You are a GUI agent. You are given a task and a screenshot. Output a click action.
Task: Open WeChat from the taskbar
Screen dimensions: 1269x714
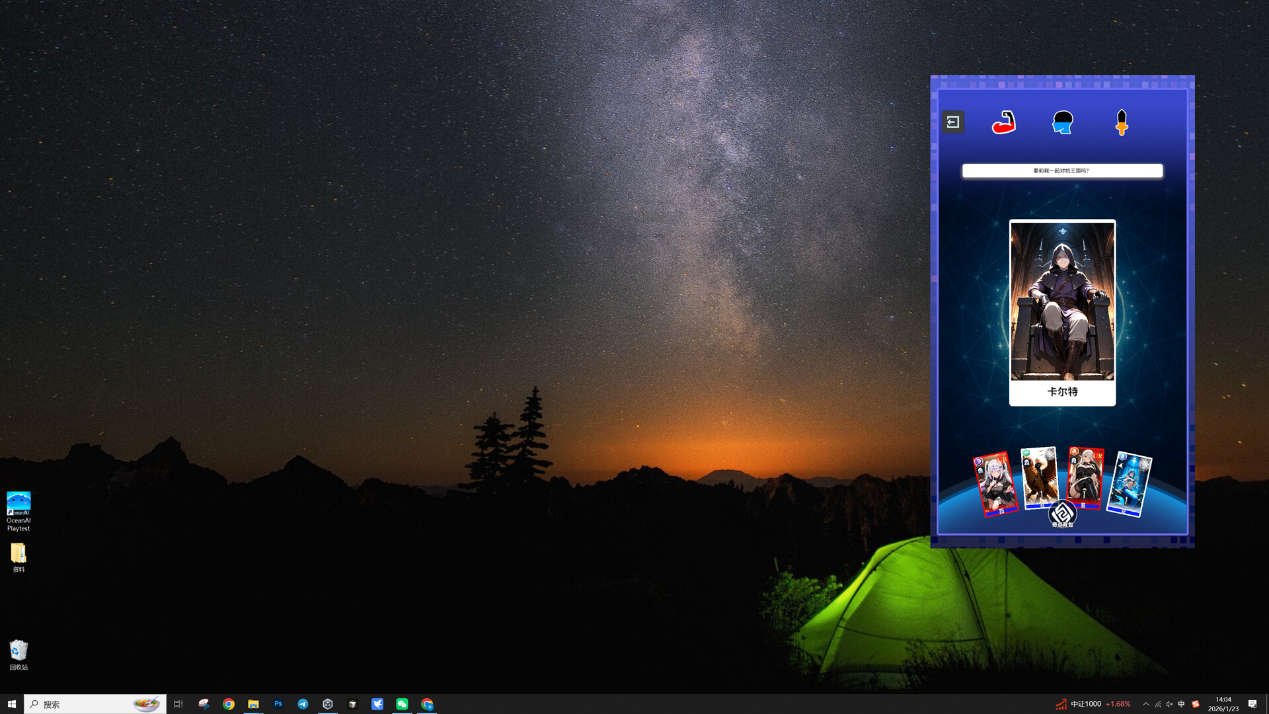pyautogui.click(x=402, y=704)
